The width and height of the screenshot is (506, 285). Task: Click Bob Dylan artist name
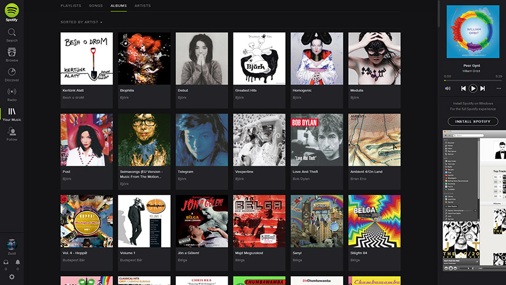pyautogui.click(x=301, y=179)
